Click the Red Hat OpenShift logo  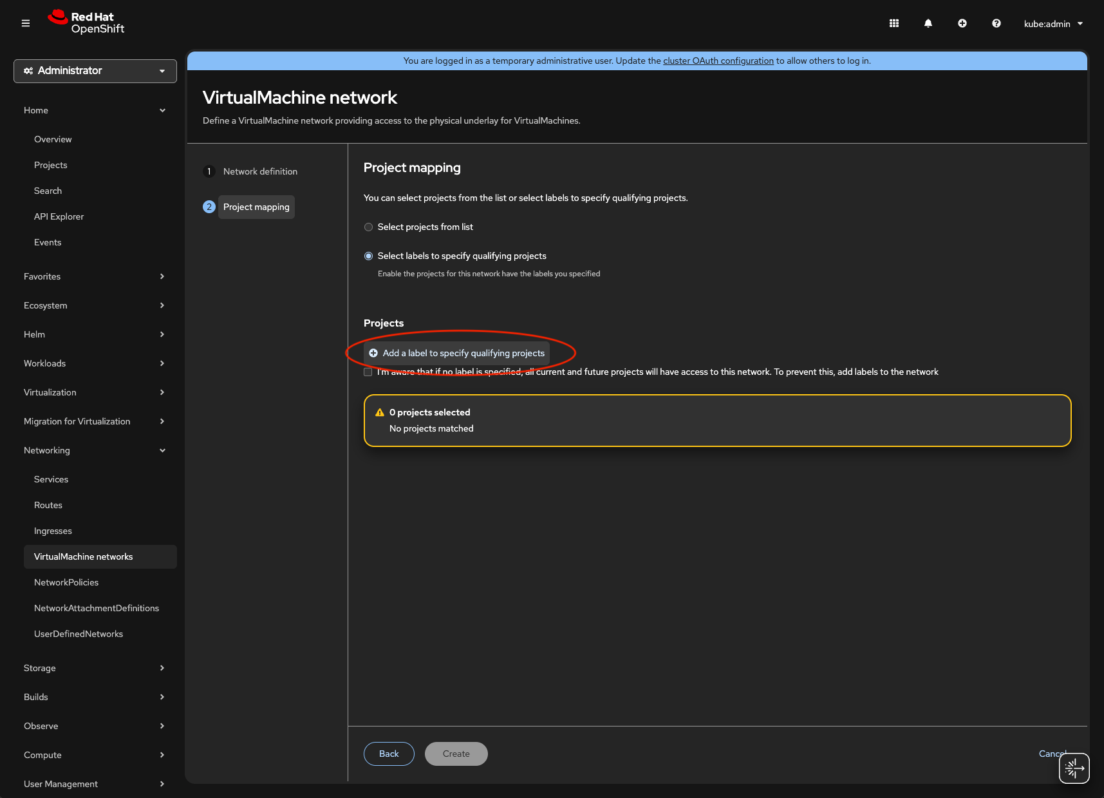tap(86, 23)
